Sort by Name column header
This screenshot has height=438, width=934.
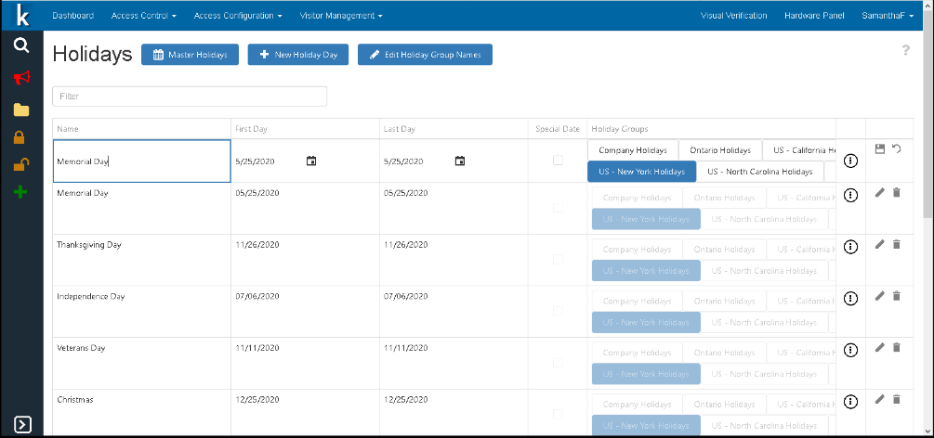click(x=142, y=129)
